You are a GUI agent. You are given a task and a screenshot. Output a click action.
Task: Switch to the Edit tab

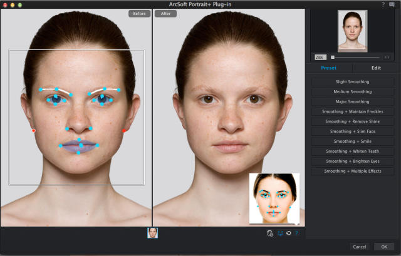click(x=376, y=68)
